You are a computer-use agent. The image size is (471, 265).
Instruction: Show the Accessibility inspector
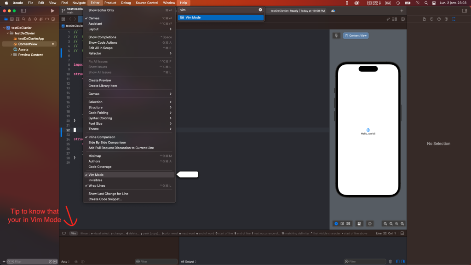[446, 19]
